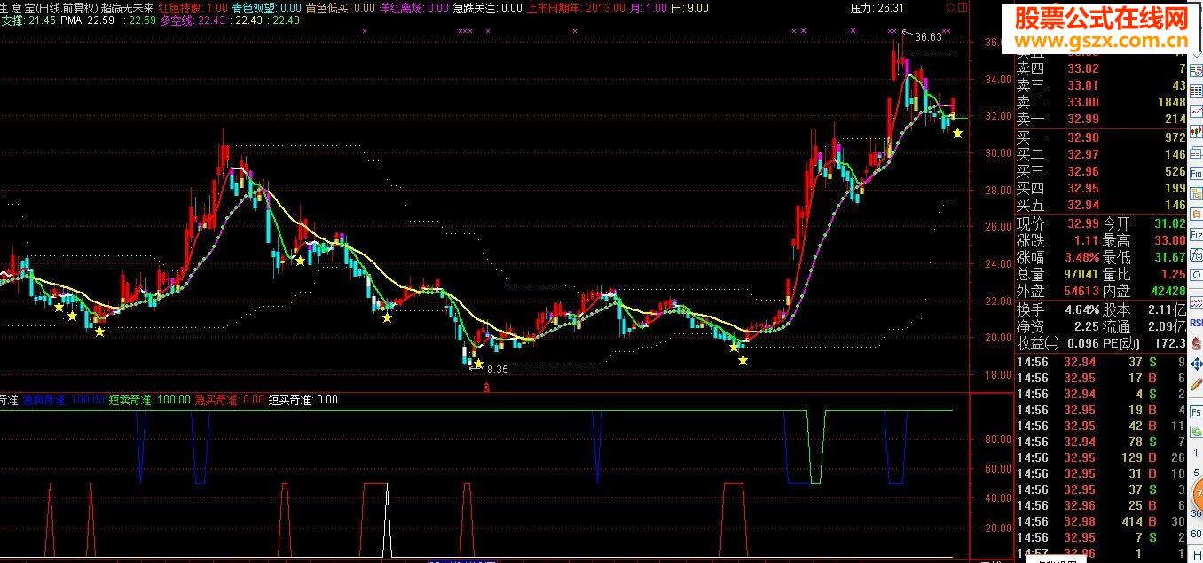Click the blue four-arrow move icon
This screenshot has height=563, width=1203.
tap(1195, 363)
